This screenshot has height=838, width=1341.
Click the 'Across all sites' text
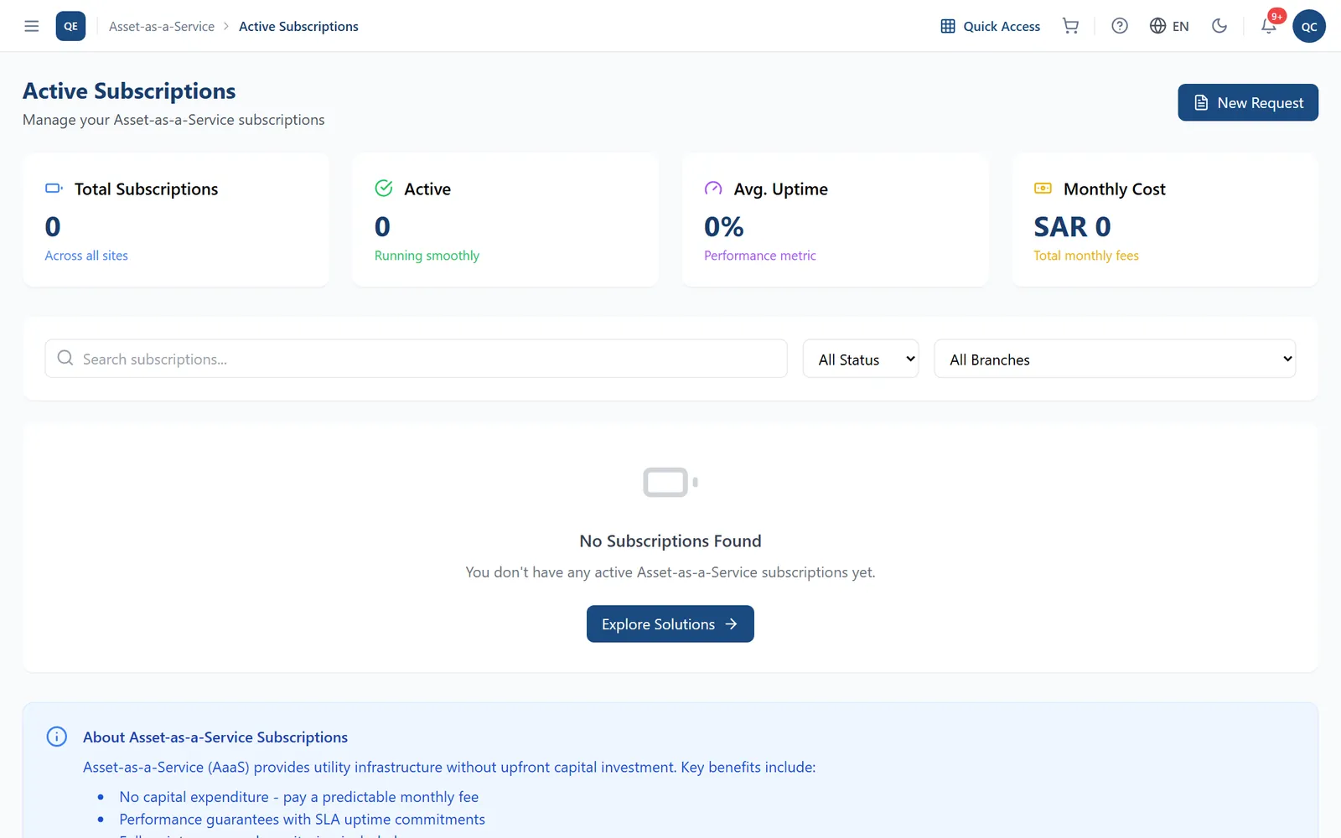(86, 256)
